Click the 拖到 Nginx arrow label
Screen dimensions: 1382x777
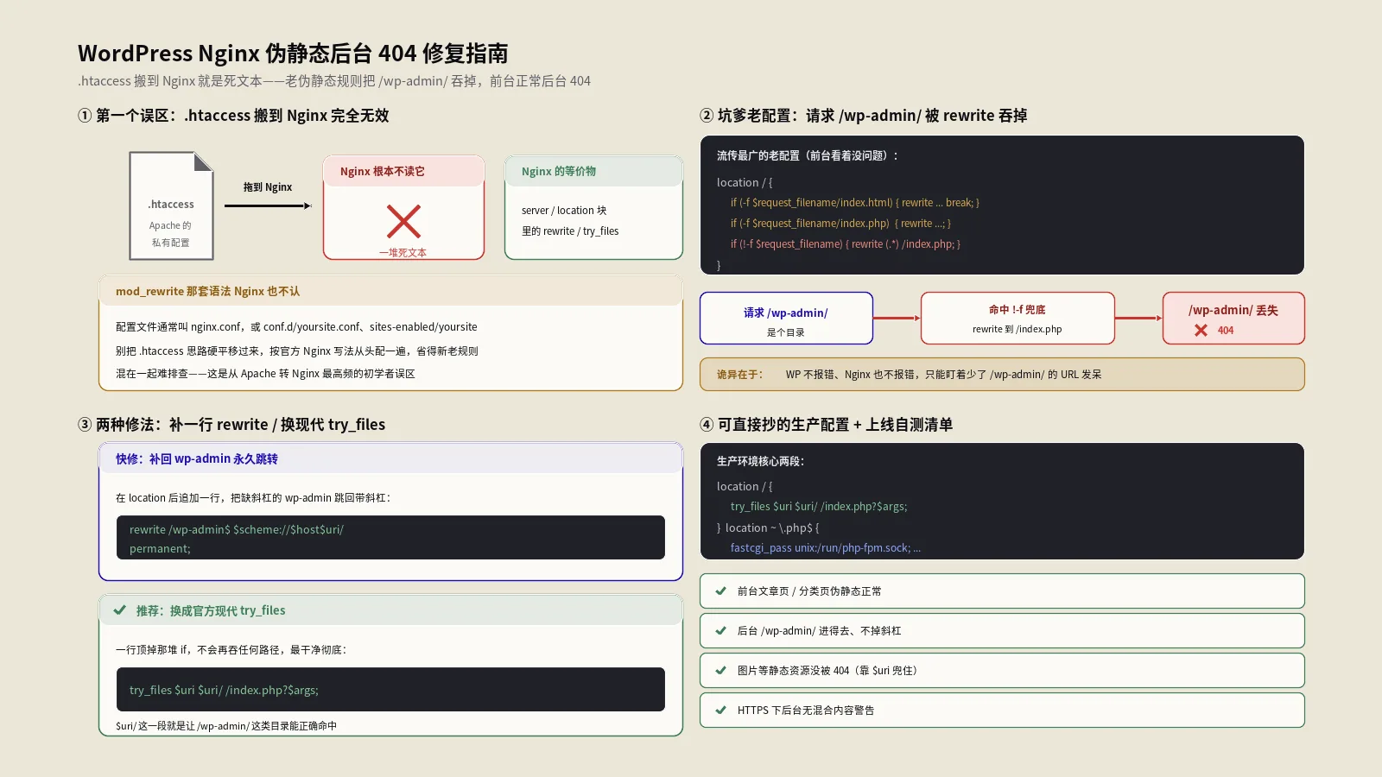point(268,187)
